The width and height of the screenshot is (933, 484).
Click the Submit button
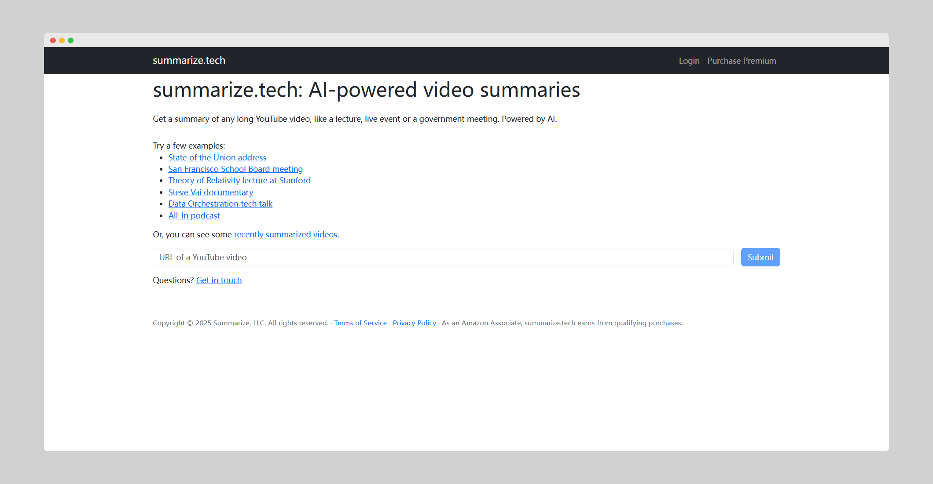coord(760,257)
